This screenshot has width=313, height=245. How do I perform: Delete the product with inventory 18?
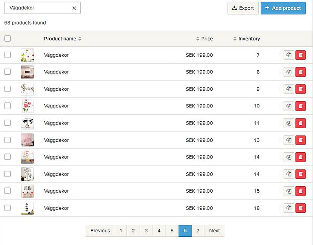(x=300, y=208)
